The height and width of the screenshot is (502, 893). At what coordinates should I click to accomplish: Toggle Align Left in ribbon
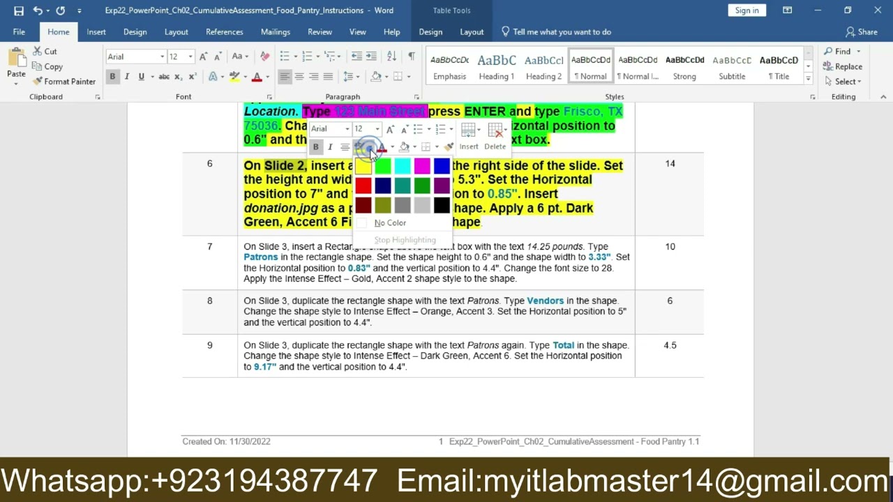pyautogui.click(x=285, y=77)
